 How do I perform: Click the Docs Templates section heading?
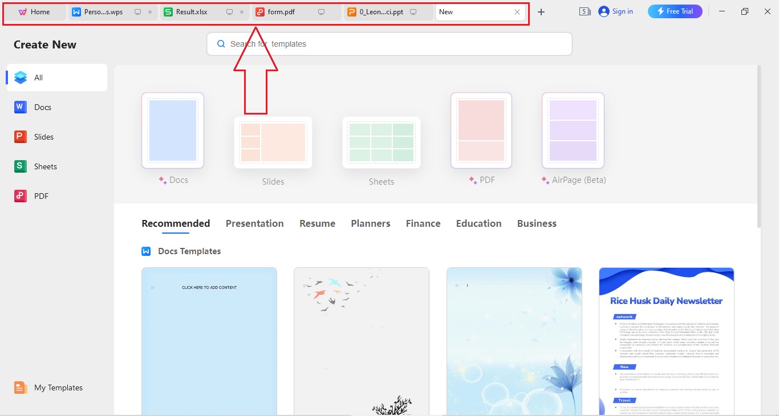[189, 251]
